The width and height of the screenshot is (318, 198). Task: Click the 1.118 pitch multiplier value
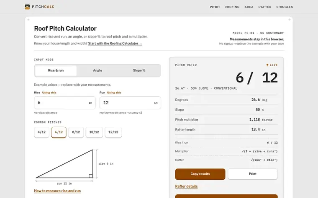[x=261, y=120]
